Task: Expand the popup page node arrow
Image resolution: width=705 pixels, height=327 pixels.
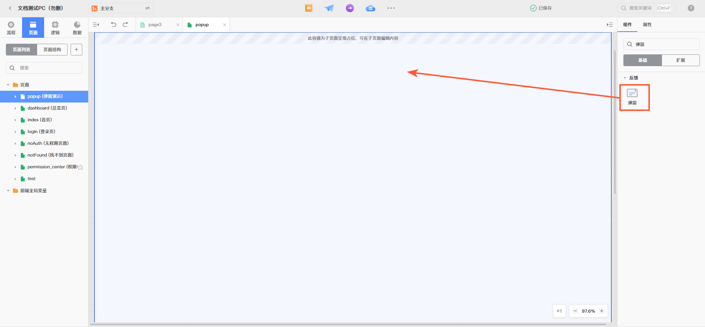Action: (x=15, y=97)
